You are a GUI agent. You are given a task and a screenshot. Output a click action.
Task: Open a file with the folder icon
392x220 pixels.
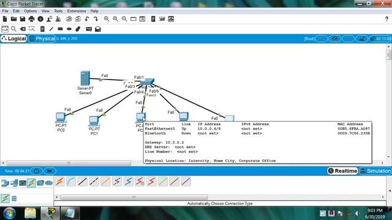(13, 19)
